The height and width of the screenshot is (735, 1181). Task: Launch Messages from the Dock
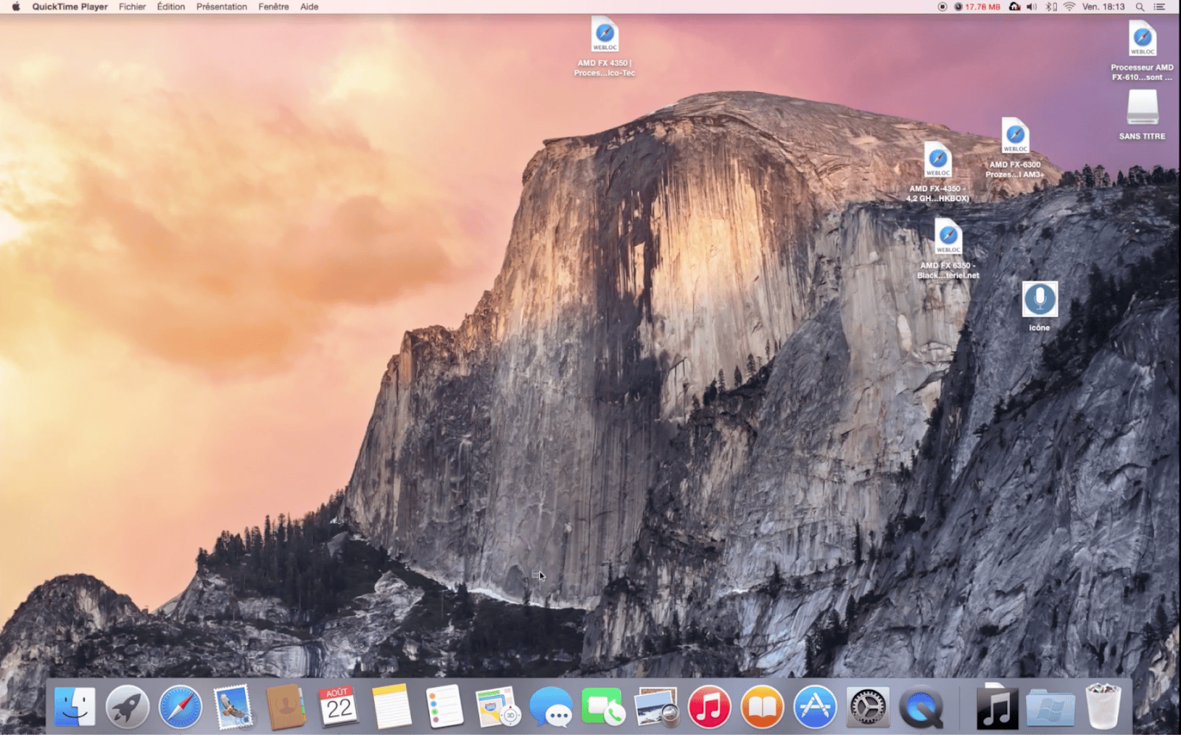point(550,707)
